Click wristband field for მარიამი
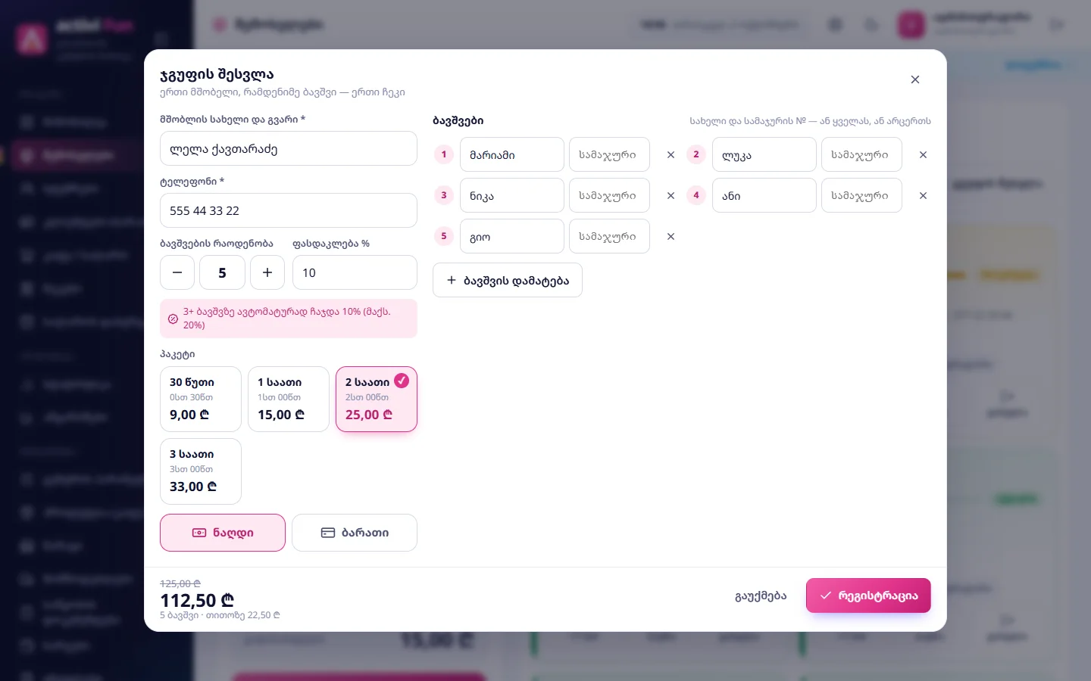 pyautogui.click(x=609, y=154)
